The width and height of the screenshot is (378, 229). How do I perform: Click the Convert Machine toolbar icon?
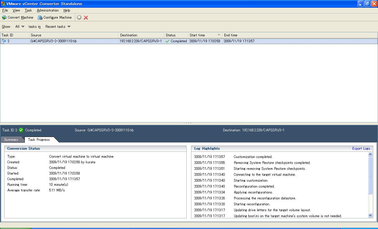[x=4, y=17]
